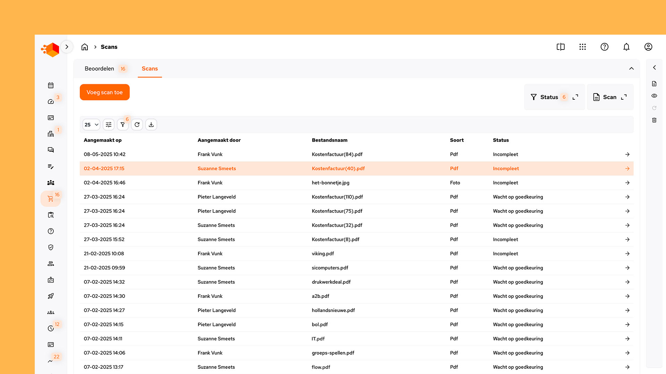Open the shopping cart sidebar item
This screenshot has width=666, height=374.
tap(51, 199)
